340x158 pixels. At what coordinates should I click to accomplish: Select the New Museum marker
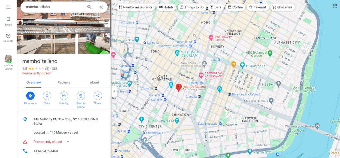point(204,64)
